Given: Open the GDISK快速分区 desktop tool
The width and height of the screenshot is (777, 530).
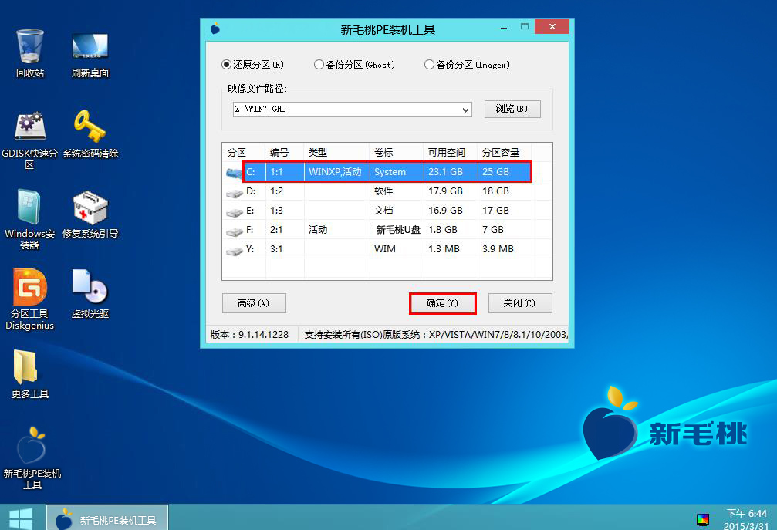Looking at the screenshot, I should (30, 140).
